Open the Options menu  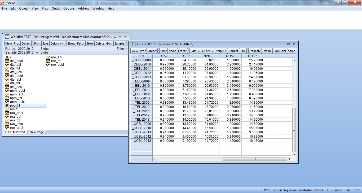point(69,8)
